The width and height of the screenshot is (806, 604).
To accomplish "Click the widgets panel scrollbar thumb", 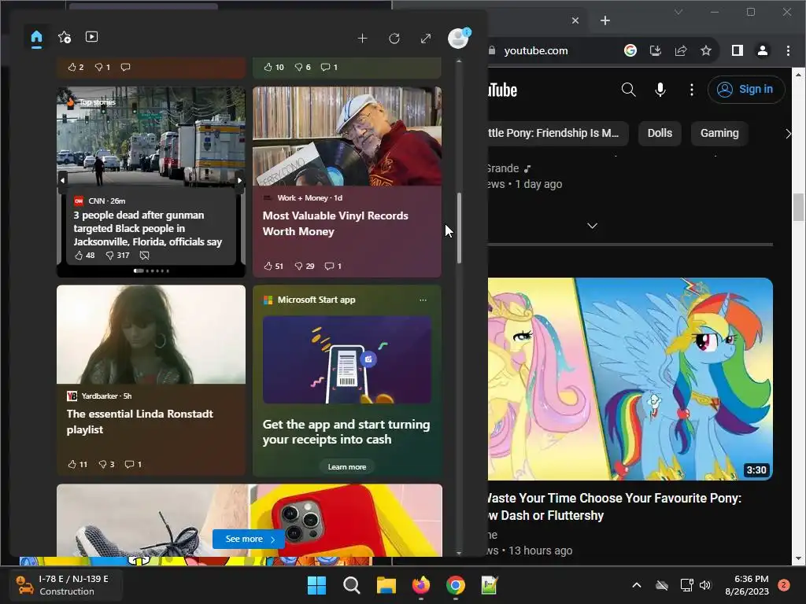I will [x=459, y=228].
